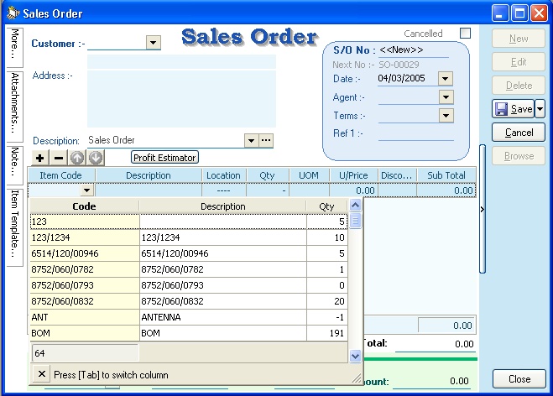
Task: Click the Cancel button
Action: click(519, 133)
